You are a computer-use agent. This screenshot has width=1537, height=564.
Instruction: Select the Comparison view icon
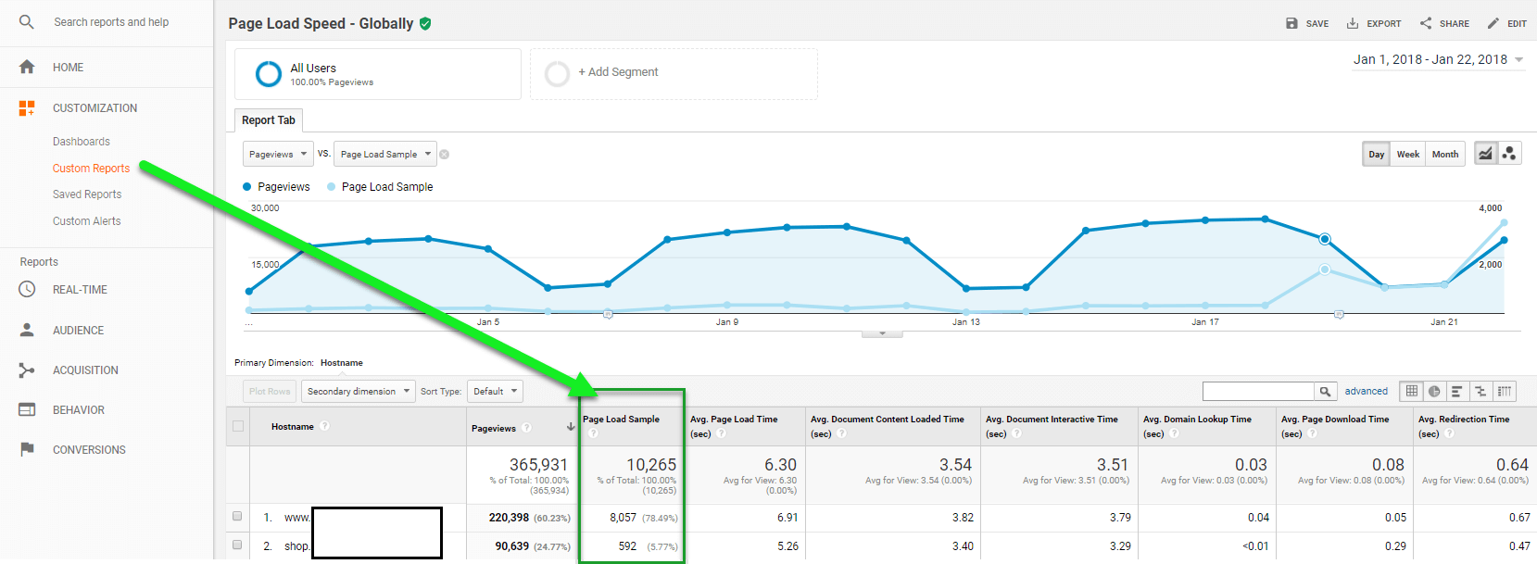[1480, 391]
